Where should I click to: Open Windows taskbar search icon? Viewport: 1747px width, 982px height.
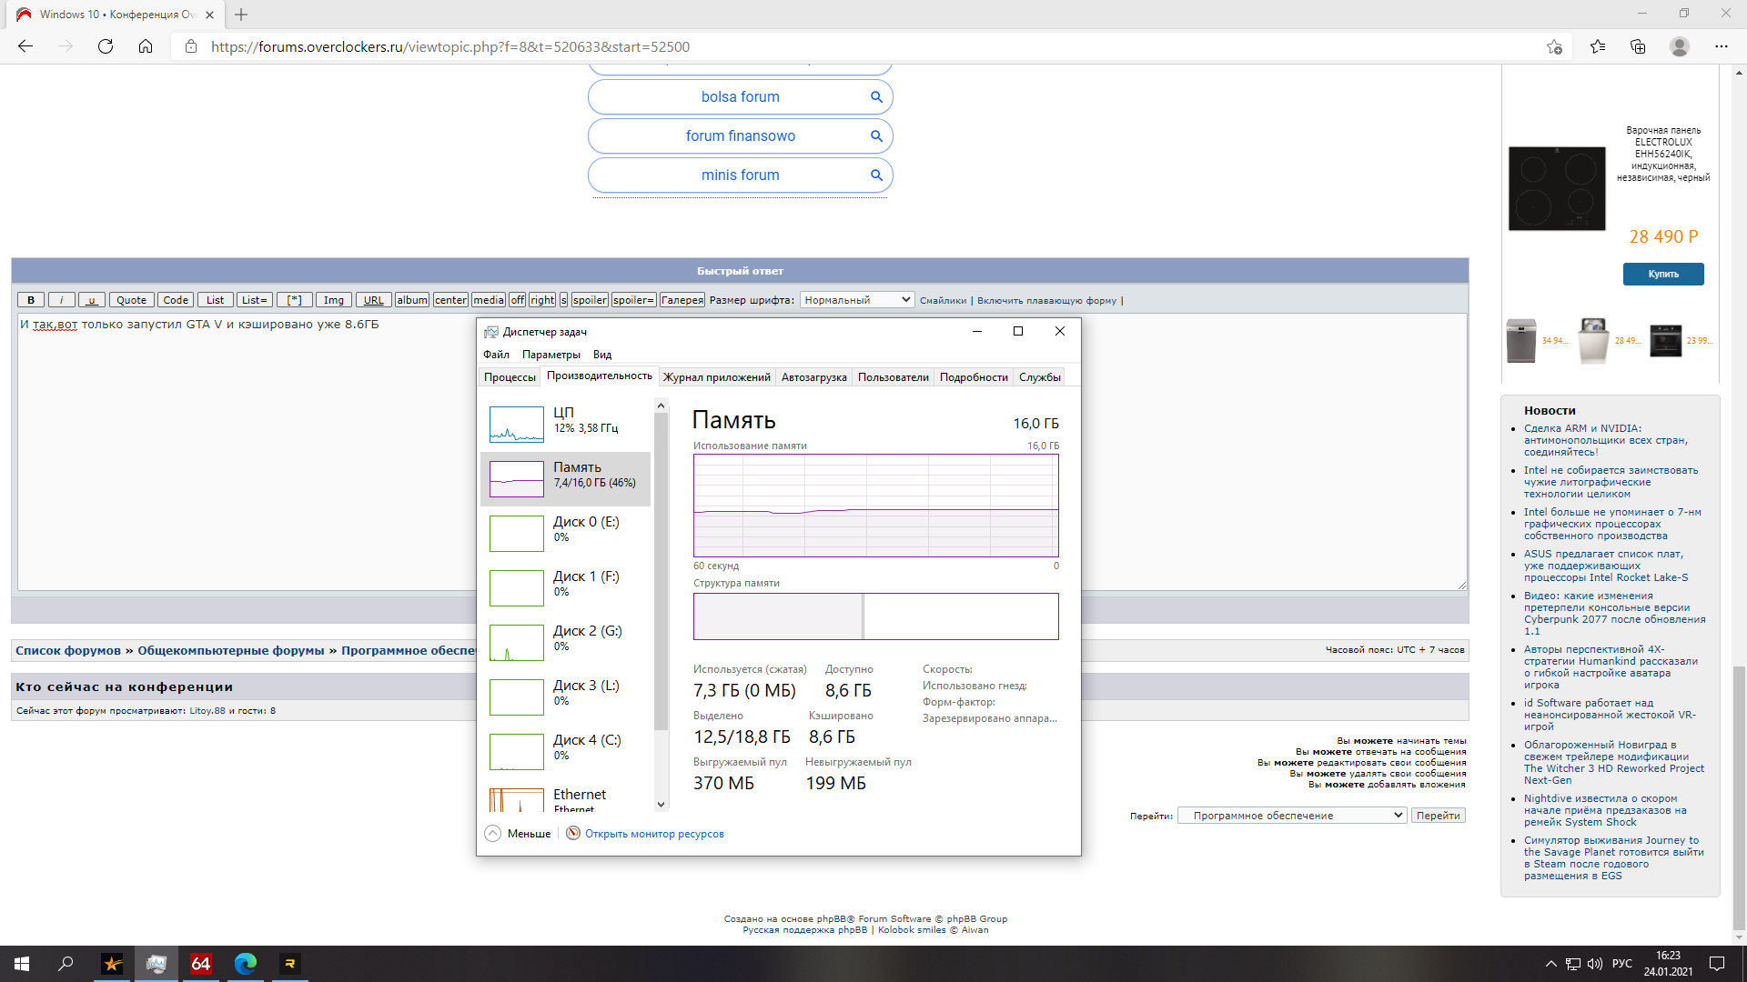[x=66, y=964]
